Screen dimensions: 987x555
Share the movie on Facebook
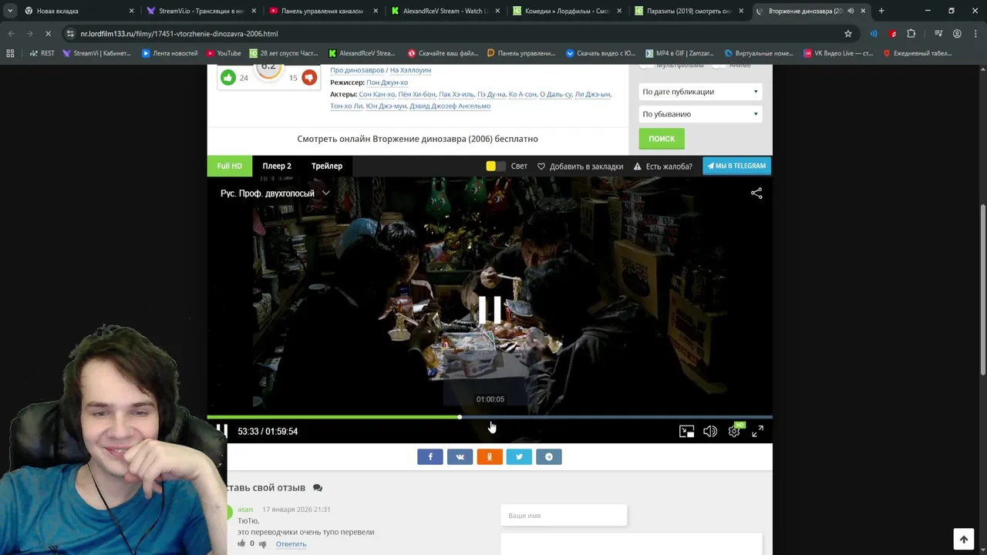[x=430, y=457]
